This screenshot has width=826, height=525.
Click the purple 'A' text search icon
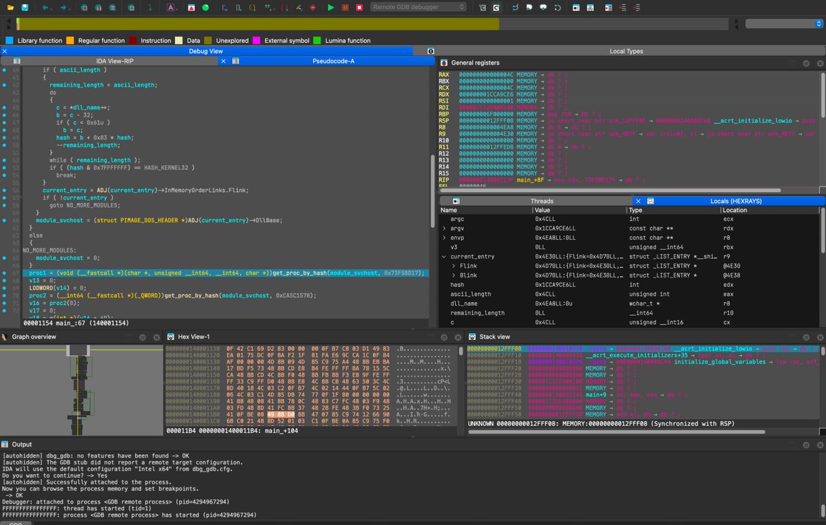(x=171, y=8)
